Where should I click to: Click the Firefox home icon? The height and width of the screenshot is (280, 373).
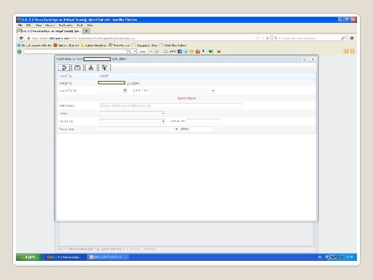352,38
